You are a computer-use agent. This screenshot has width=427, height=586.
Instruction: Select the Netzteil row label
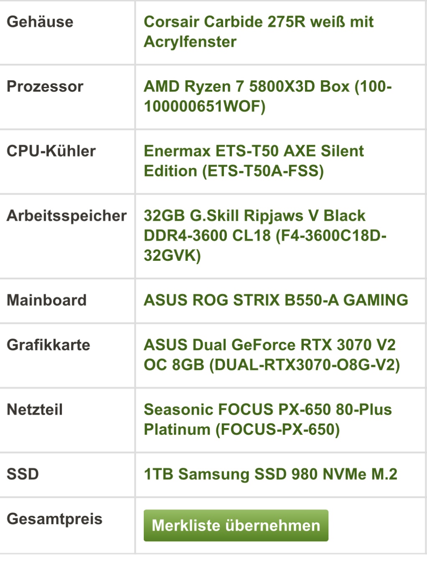pyautogui.click(x=35, y=410)
